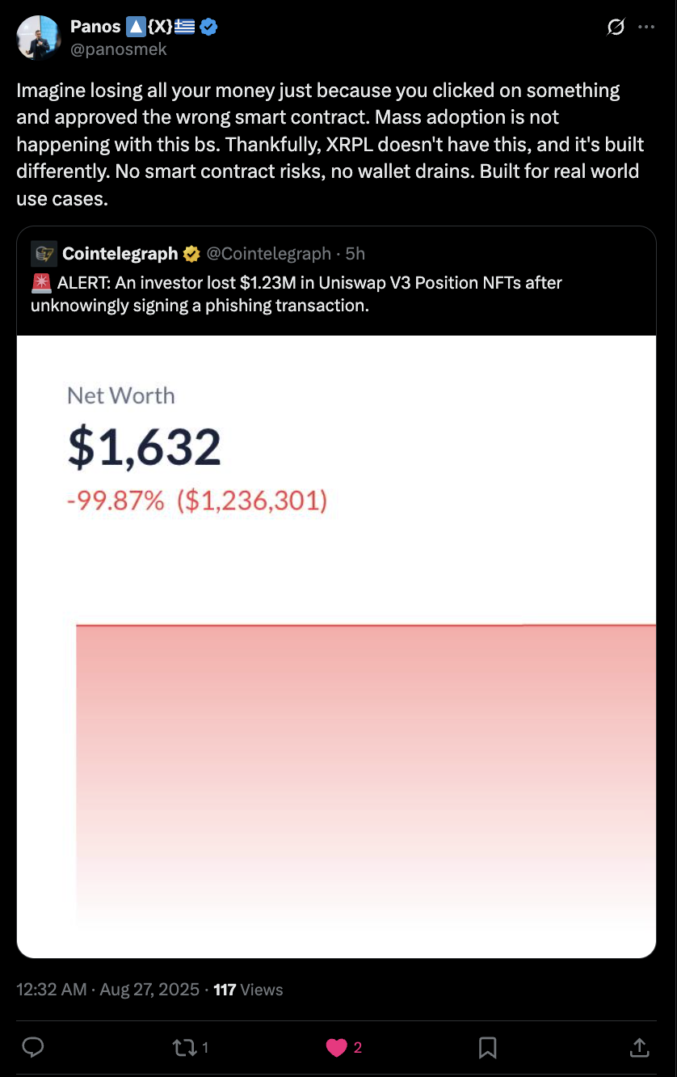Click the repost icon with count 1

191,1048
